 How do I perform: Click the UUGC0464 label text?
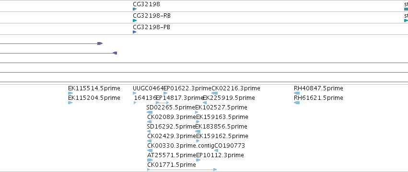pos(148,88)
